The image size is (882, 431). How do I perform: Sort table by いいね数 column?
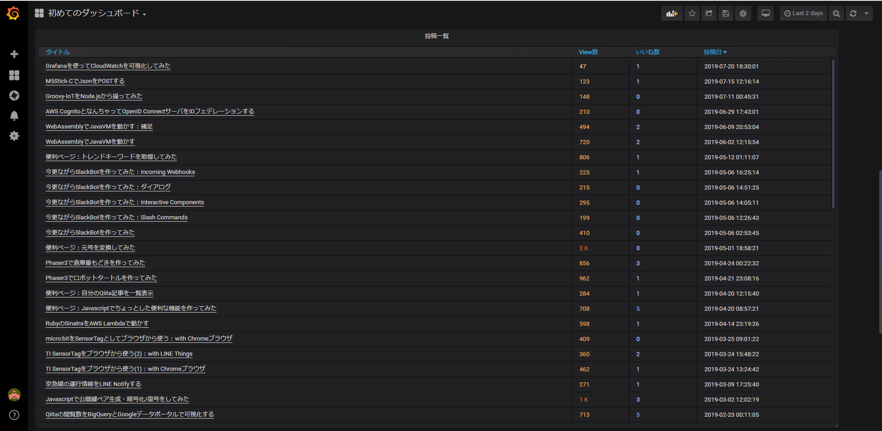coord(648,52)
